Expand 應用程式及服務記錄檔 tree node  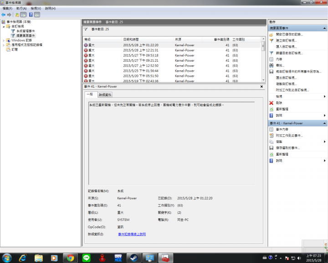click(4, 45)
